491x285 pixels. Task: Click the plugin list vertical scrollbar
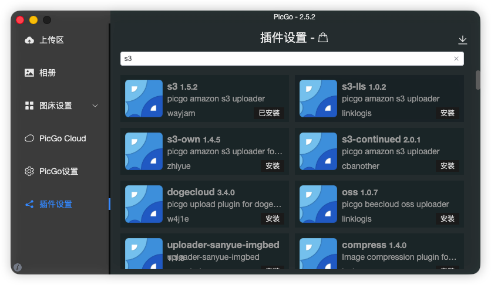point(477,80)
